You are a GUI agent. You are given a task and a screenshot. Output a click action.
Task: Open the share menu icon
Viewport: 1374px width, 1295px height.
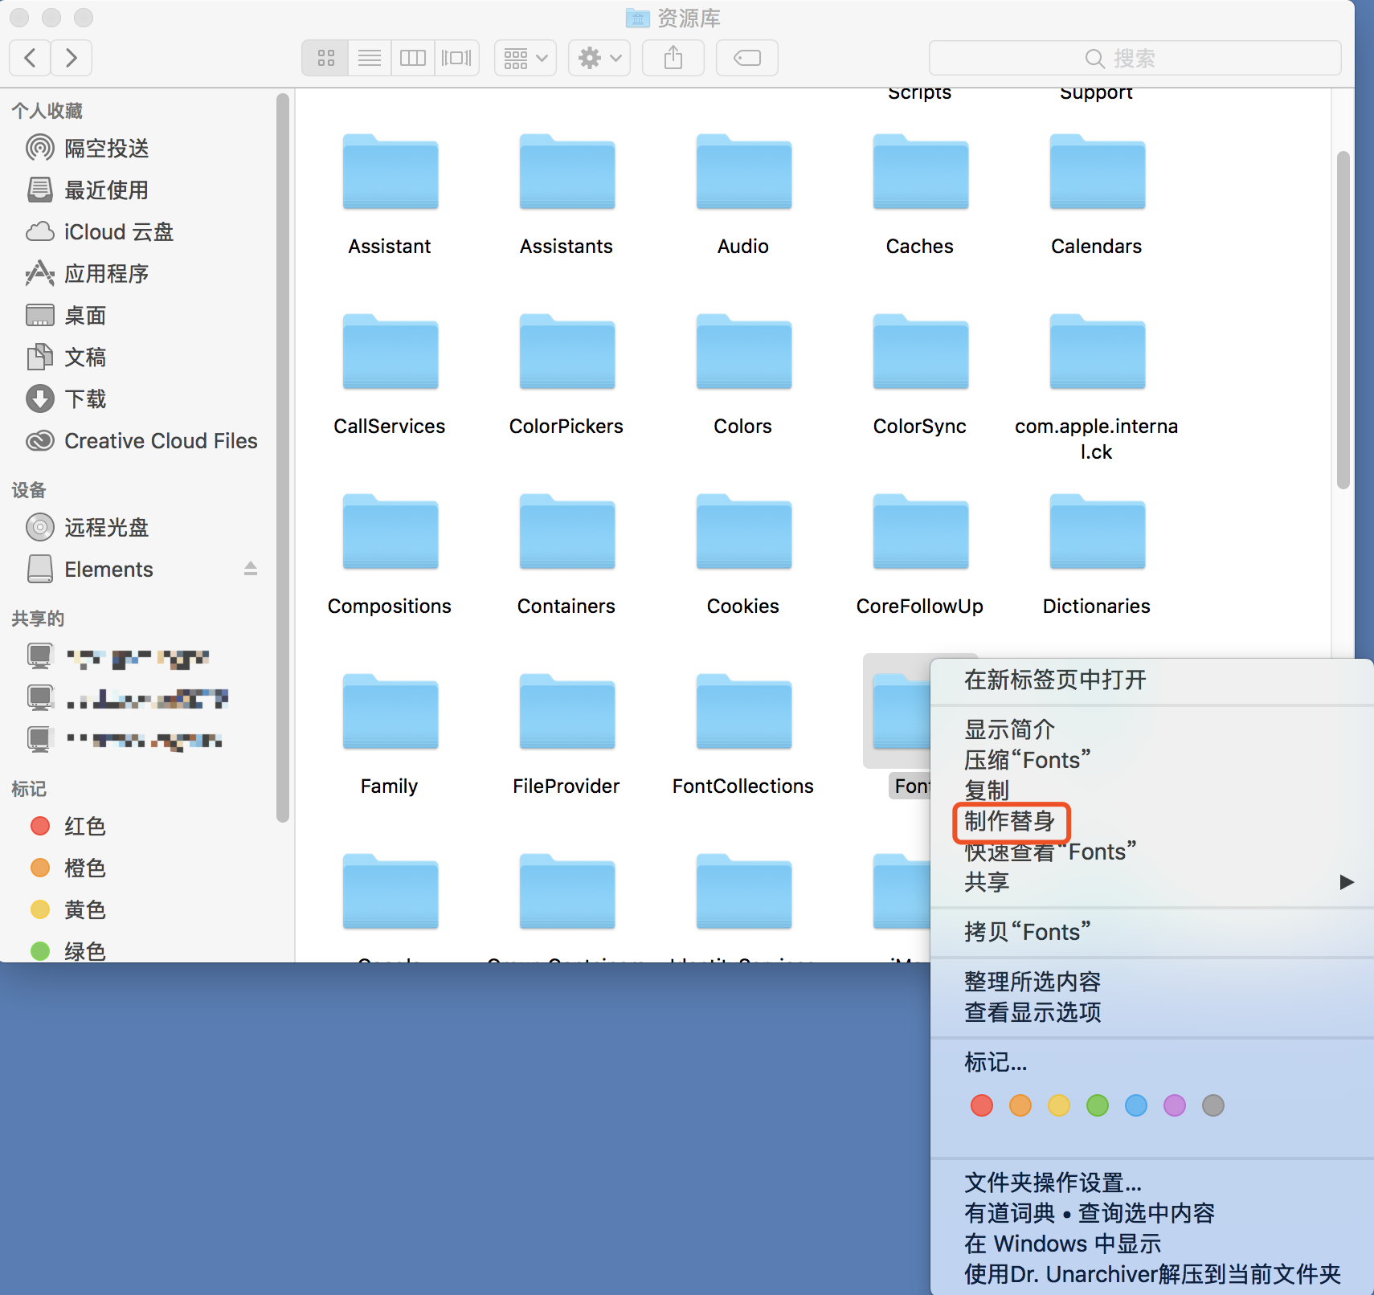(673, 57)
